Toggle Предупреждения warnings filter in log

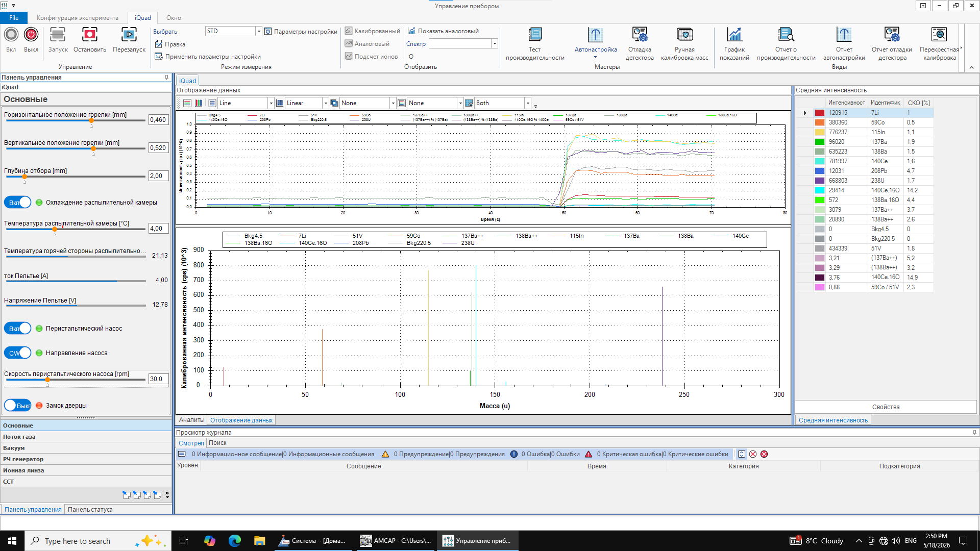443,454
